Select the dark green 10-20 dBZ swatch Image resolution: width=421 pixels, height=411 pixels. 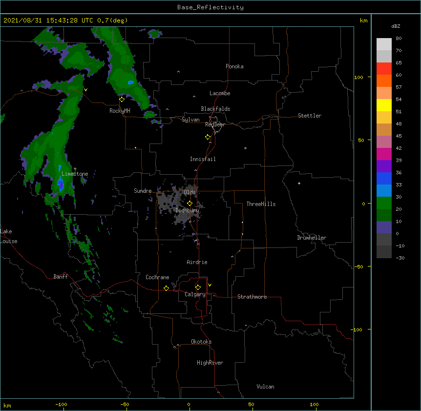384,215
